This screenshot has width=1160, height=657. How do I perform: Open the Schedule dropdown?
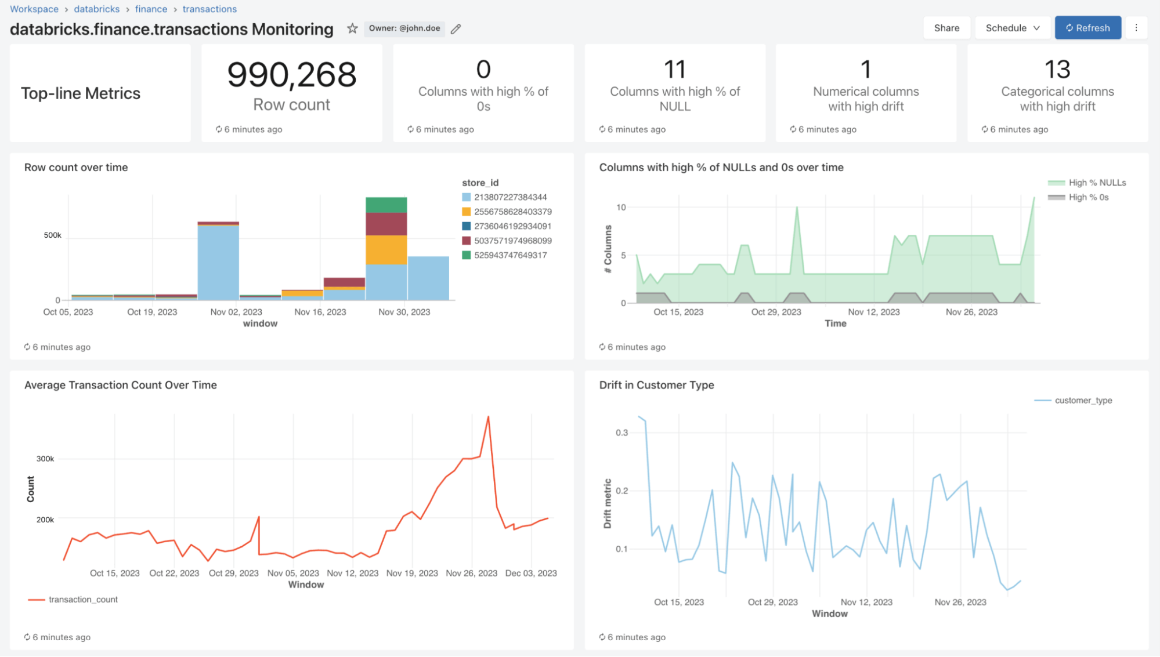coord(1011,27)
